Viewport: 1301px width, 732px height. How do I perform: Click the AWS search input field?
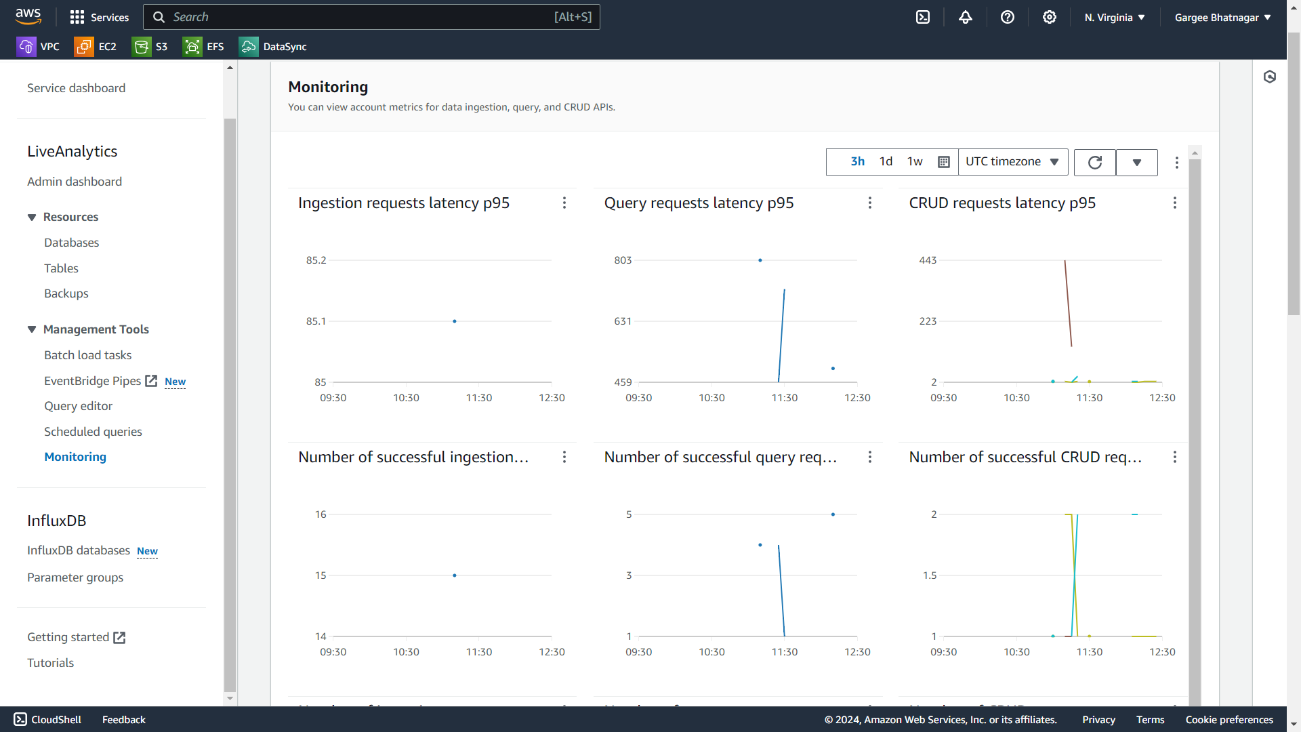pyautogui.click(x=359, y=17)
